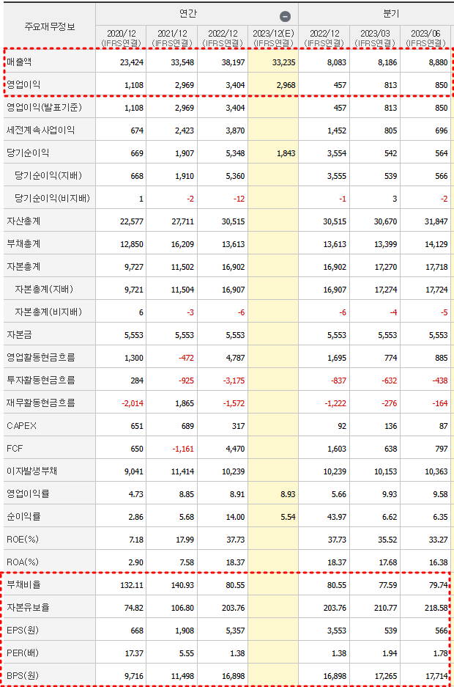The image size is (454, 687).
Task: Select the FCF row label
Action: tap(15, 449)
